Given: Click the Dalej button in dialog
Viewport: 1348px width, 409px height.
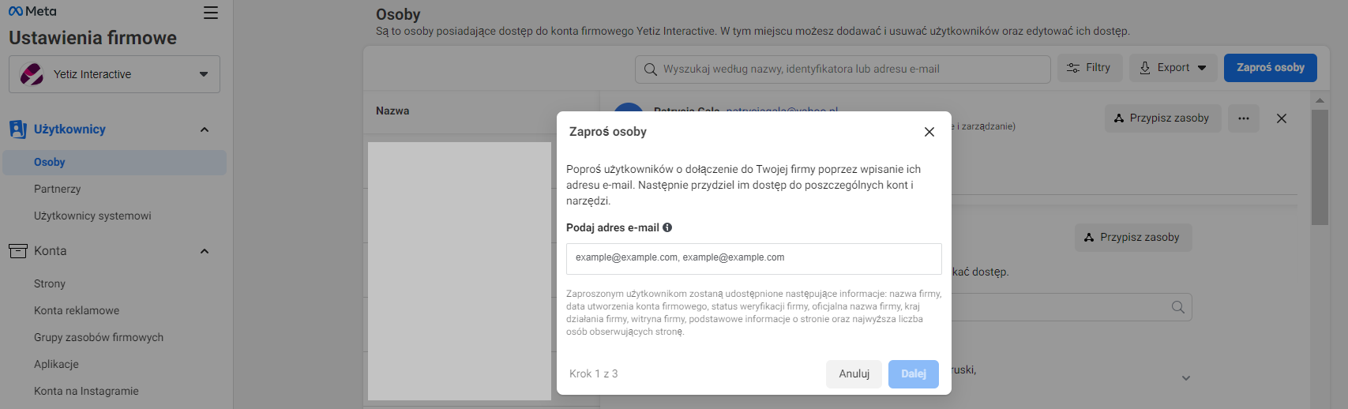Looking at the screenshot, I should (913, 373).
